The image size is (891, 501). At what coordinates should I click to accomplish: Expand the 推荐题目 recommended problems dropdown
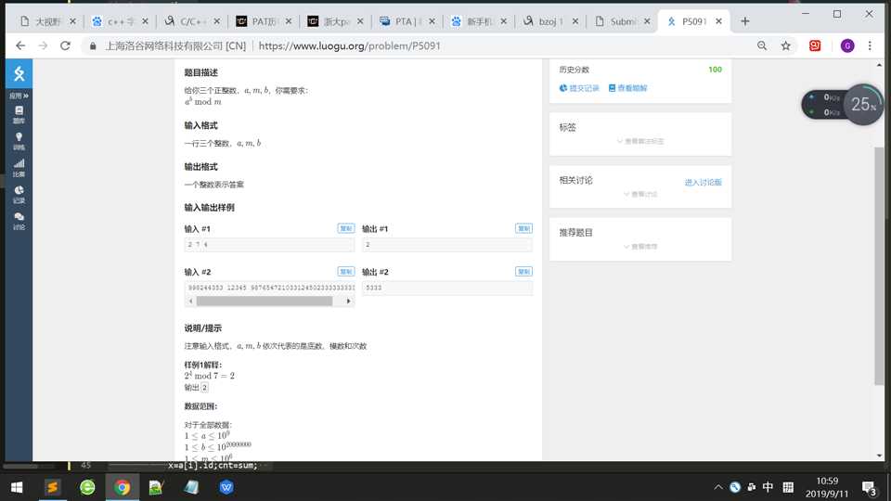(639, 247)
